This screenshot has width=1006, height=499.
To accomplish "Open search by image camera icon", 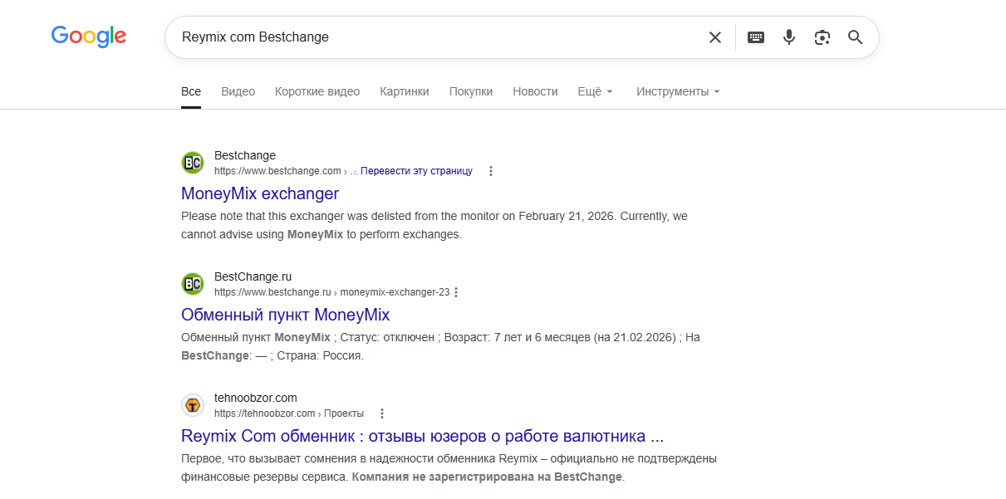I will coord(822,37).
